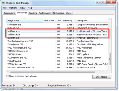
Task: Select the Processes tab
Action: tap(22, 13)
